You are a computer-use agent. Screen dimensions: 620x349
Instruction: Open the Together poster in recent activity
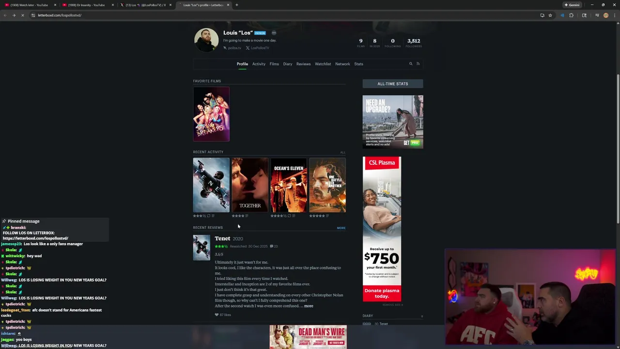coord(250,185)
